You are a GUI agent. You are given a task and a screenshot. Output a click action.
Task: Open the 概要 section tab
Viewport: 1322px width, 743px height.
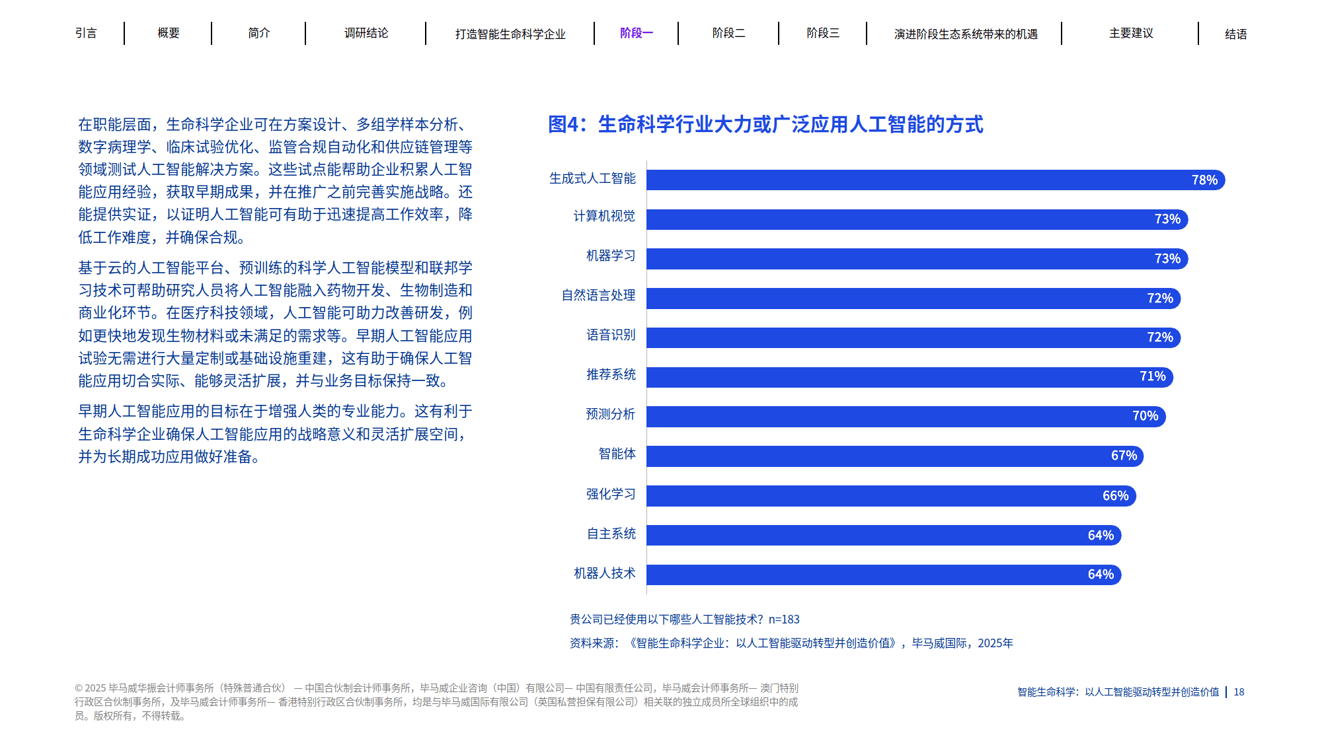(x=167, y=34)
